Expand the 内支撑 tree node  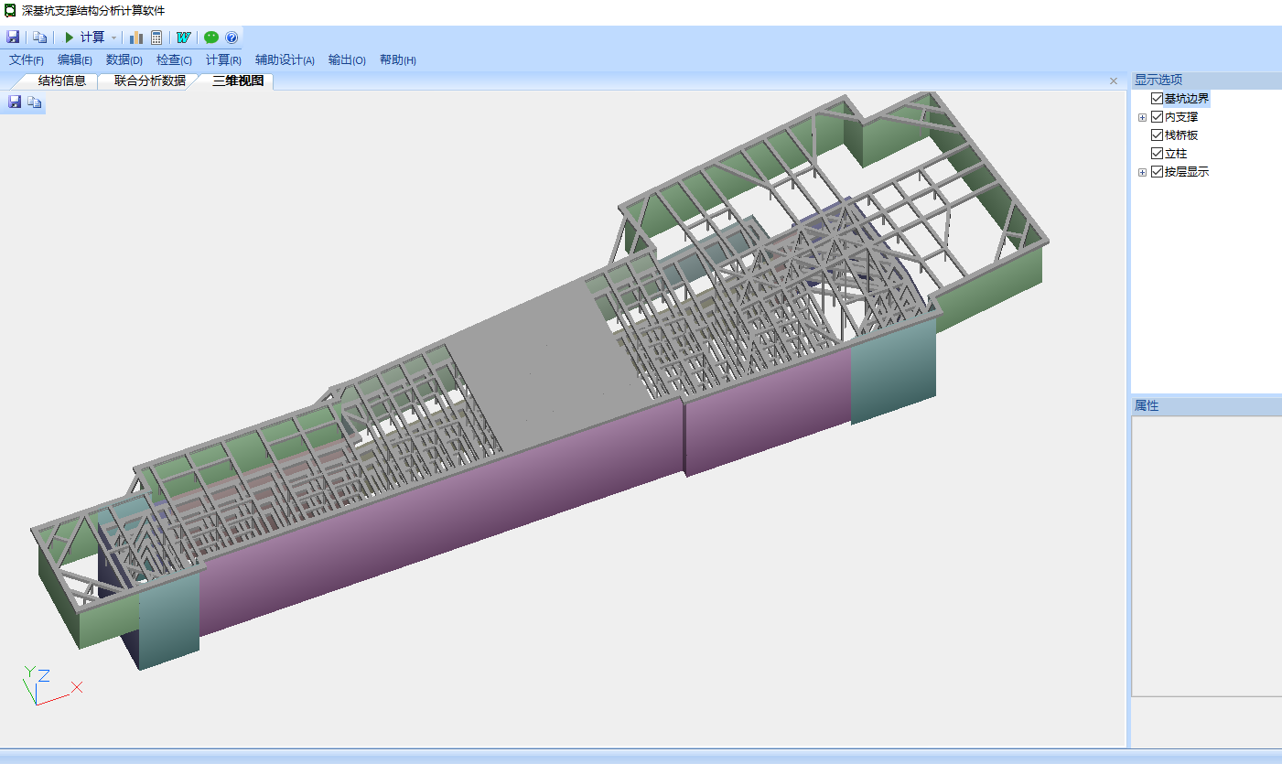[1142, 117]
